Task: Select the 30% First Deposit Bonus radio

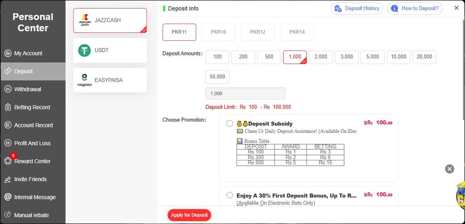Action: click(x=229, y=195)
